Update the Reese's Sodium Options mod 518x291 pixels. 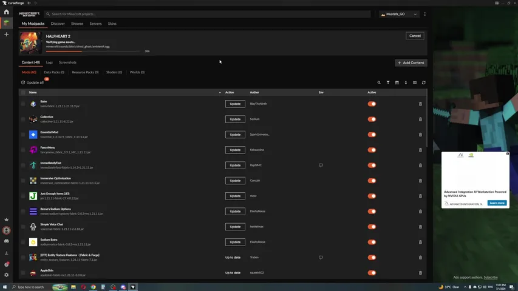point(235,212)
